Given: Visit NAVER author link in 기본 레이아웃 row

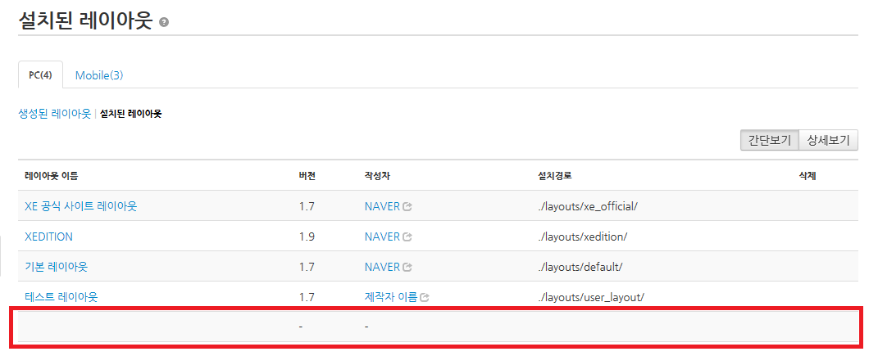Looking at the screenshot, I should click(382, 267).
